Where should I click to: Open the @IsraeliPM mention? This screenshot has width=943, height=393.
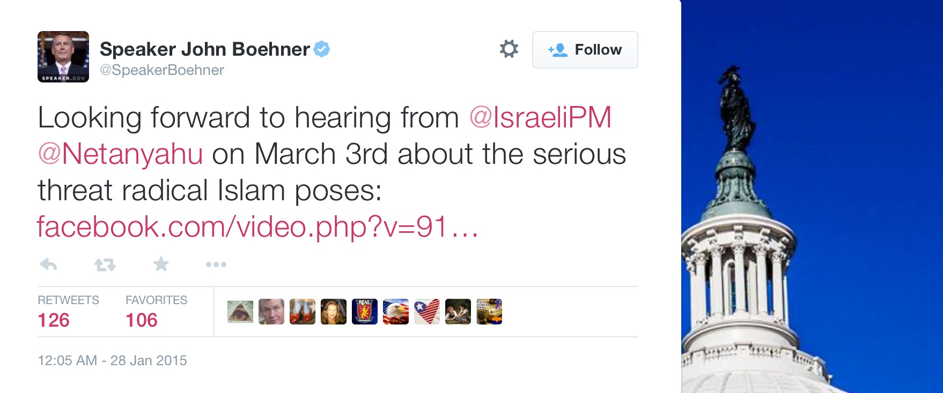point(540,118)
